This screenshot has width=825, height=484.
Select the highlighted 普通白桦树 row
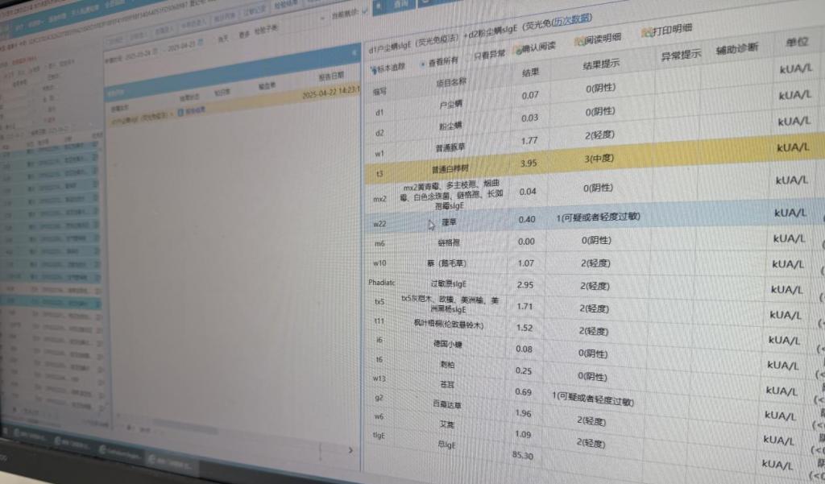point(595,160)
